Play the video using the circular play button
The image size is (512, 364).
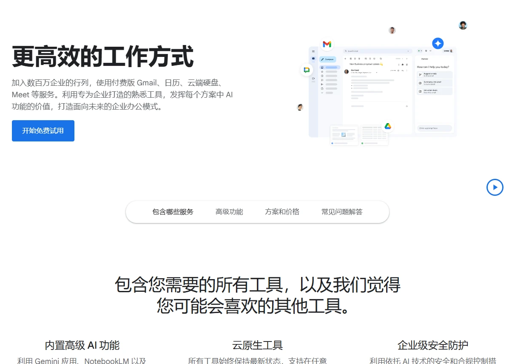(x=495, y=187)
